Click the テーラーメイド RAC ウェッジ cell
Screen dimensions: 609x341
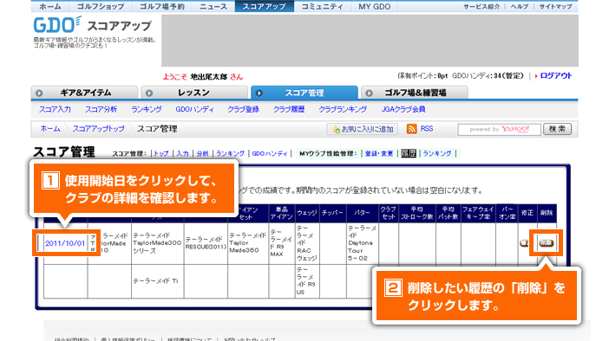(307, 243)
